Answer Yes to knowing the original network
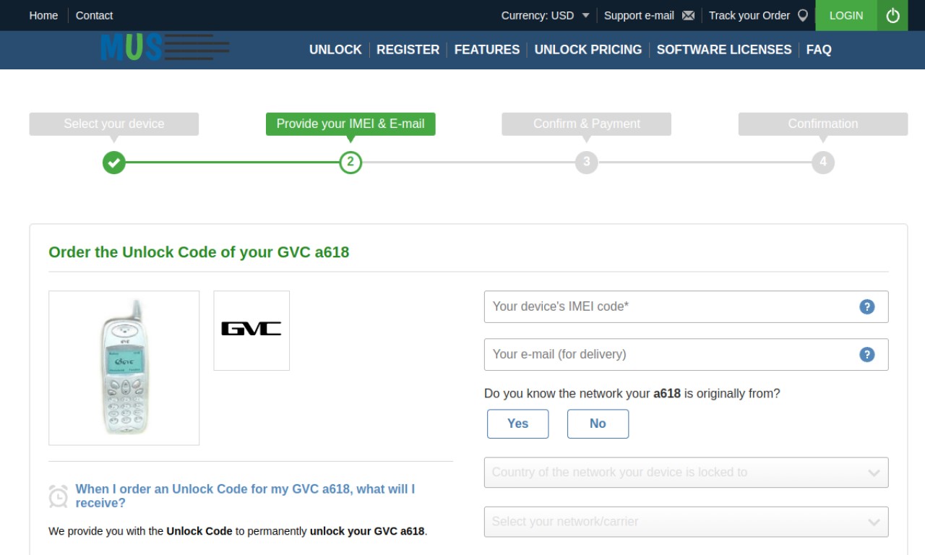 (x=517, y=423)
